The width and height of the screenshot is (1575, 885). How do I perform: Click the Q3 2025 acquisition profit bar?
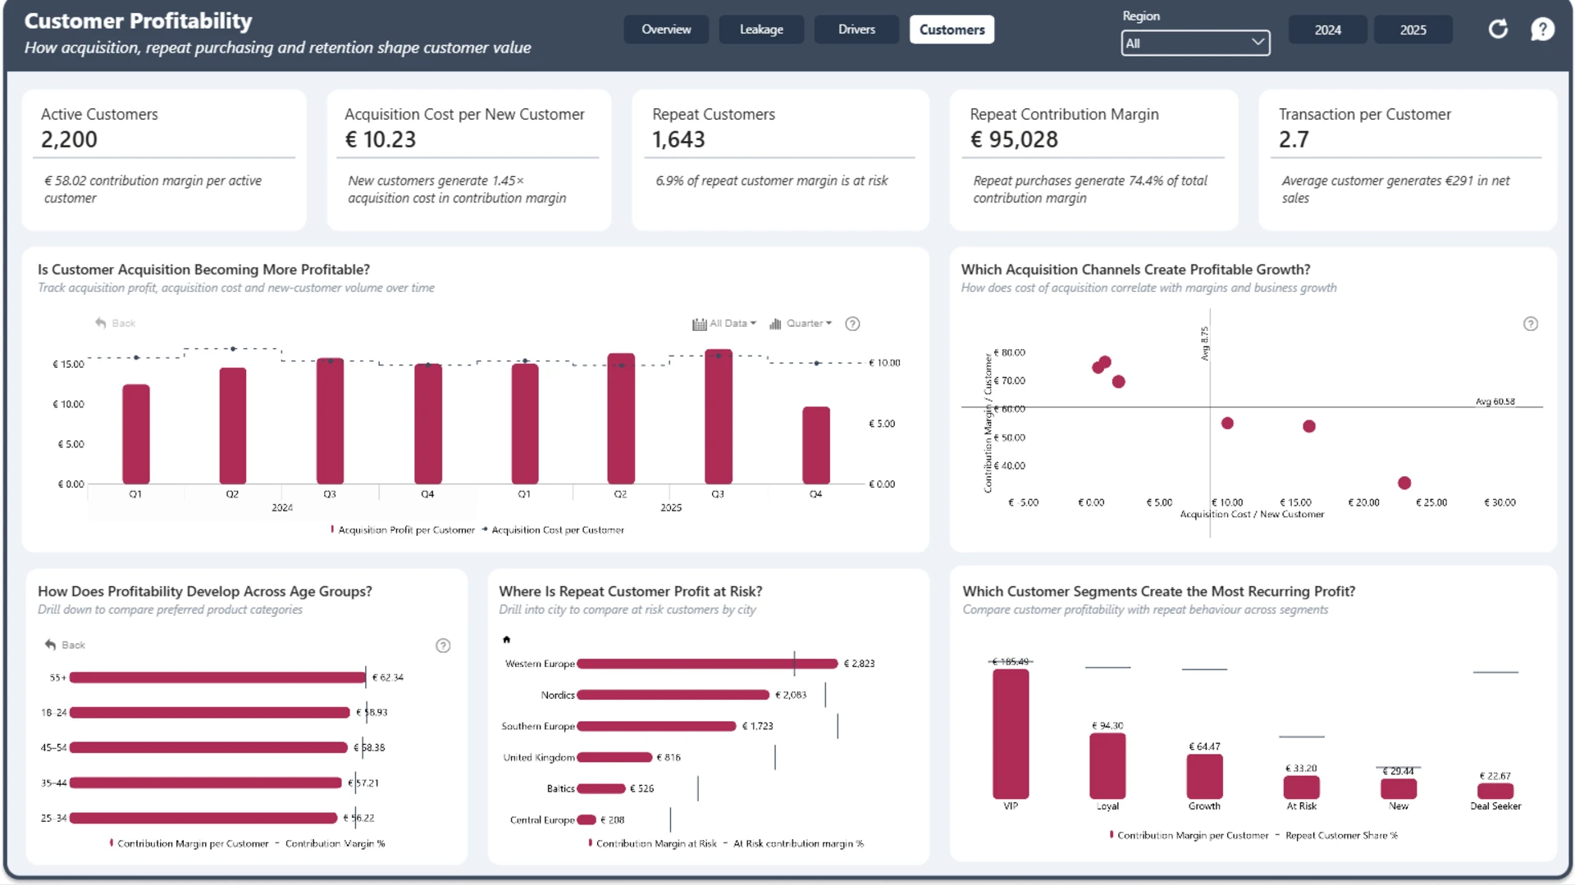tap(719, 417)
